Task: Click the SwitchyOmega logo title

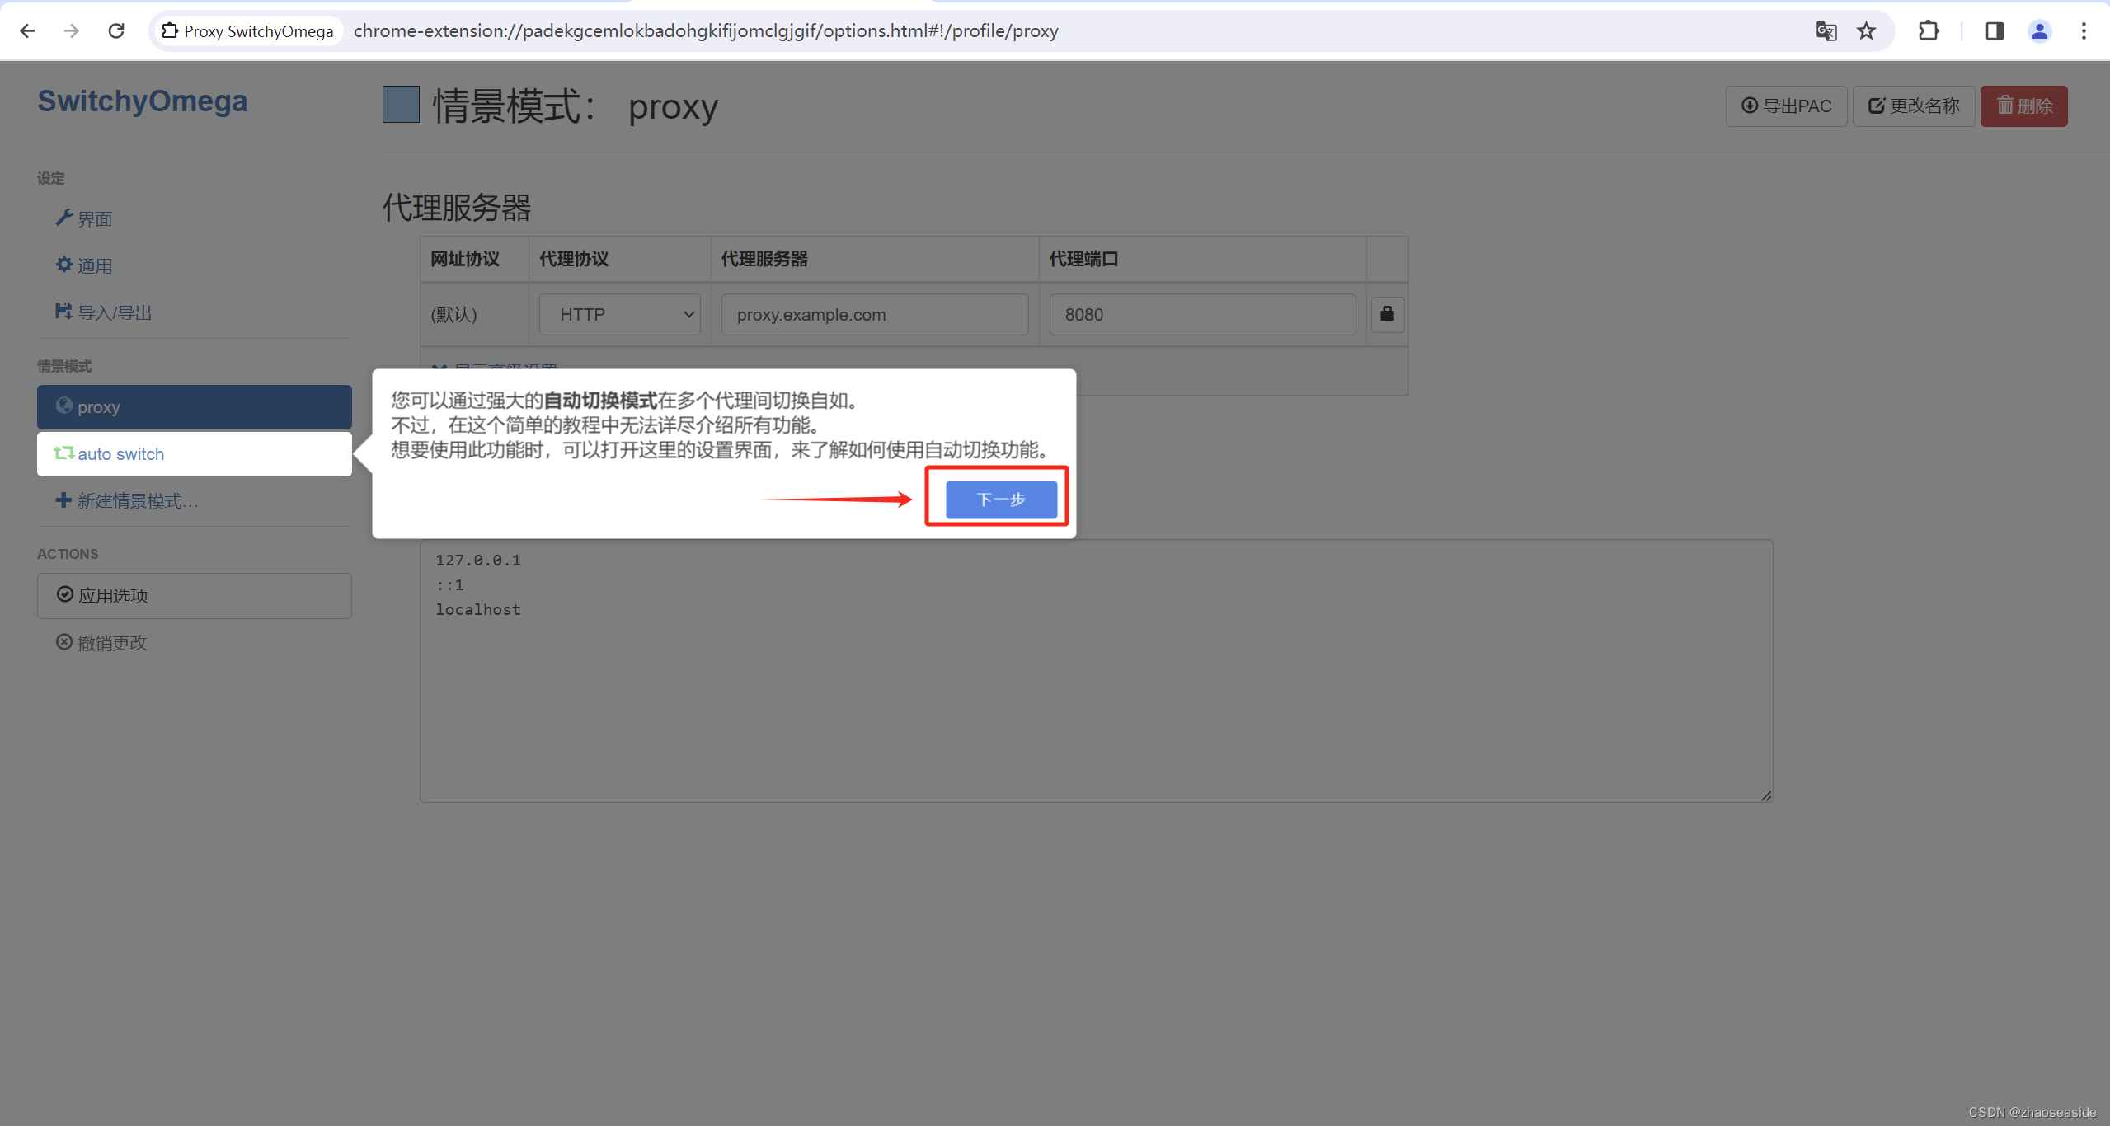Action: pos(143,101)
